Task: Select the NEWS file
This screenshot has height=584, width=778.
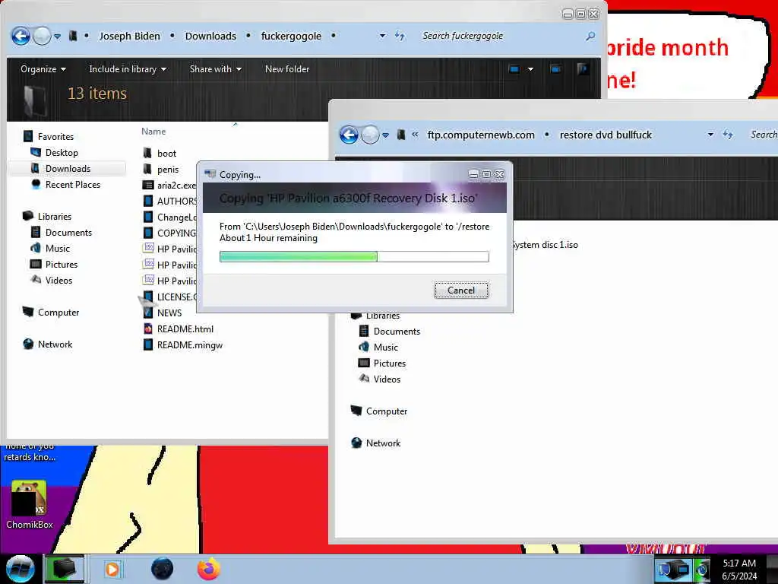Action: coord(169,313)
